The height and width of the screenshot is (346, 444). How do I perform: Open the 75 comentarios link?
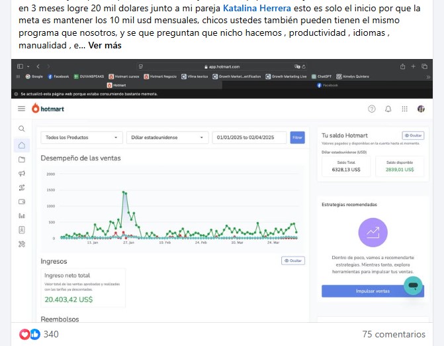click(394, 334)
